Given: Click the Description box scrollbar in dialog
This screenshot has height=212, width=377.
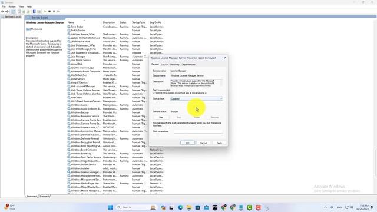Looking at the screenshot, I should [x=221, y=82].
